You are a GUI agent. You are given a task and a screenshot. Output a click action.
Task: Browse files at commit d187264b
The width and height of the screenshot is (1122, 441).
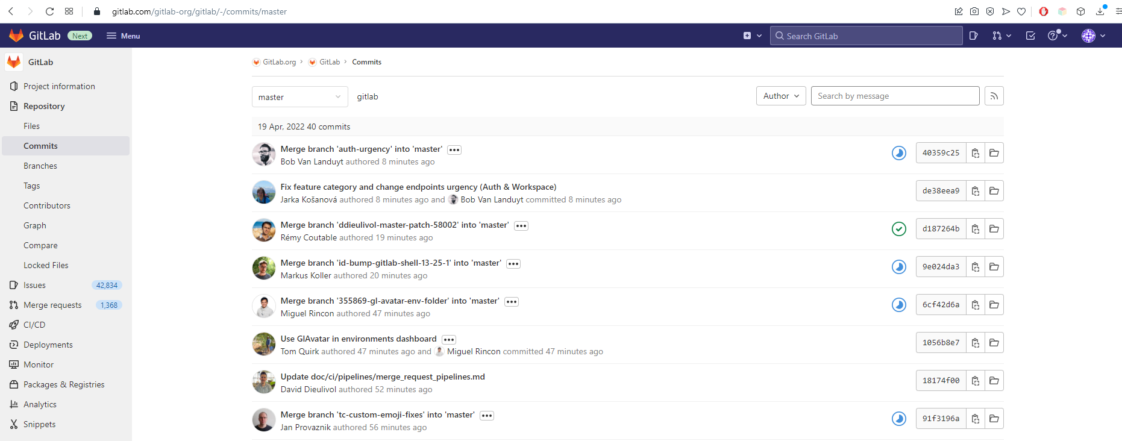point(994,229)
